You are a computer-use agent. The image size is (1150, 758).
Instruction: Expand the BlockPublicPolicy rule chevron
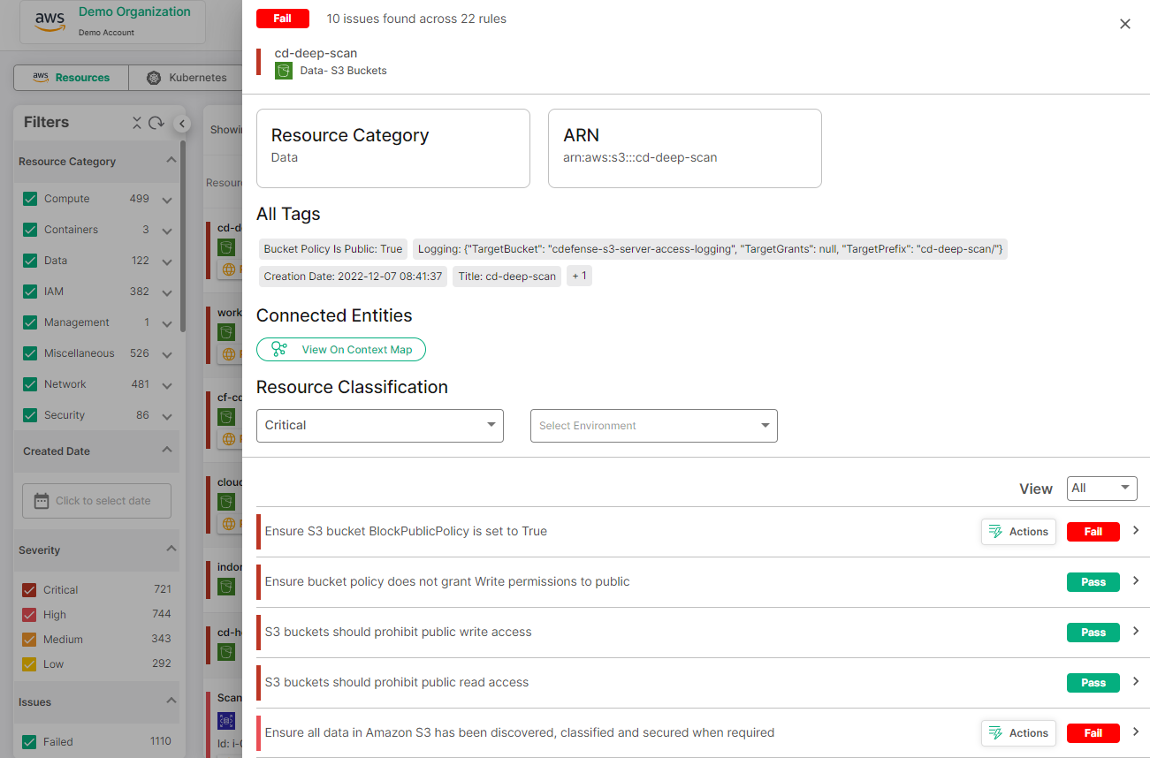(1136, 531)
